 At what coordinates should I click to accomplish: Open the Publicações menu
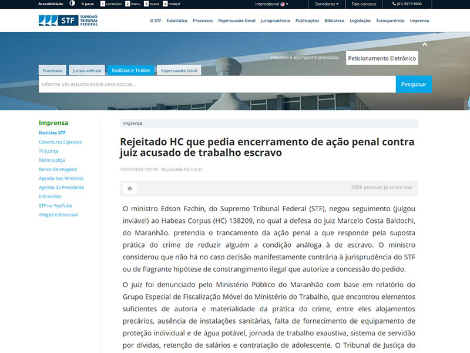coord(307,21)
